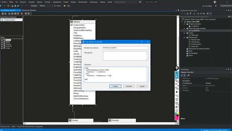The height and width of the screenshot is (131, 232).
Task: Click the delete (red X) icon in designer toolbar
Action: 22,14
